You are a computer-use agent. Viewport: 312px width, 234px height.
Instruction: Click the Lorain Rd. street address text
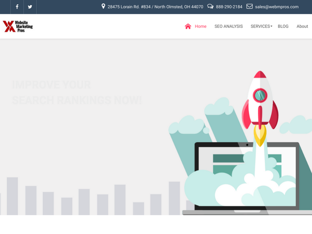click(x=155, y=7)
